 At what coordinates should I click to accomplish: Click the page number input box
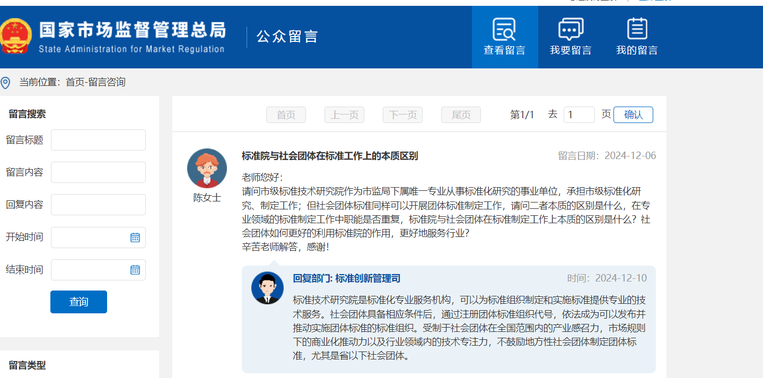pos(579,115)
